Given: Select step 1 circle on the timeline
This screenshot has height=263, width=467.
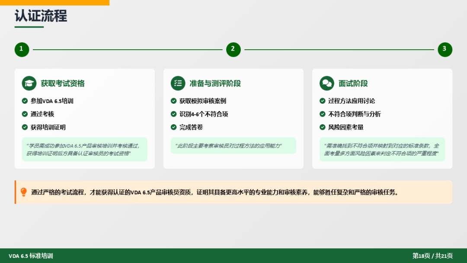Looking at the screenshot, I should click(22, 49).
